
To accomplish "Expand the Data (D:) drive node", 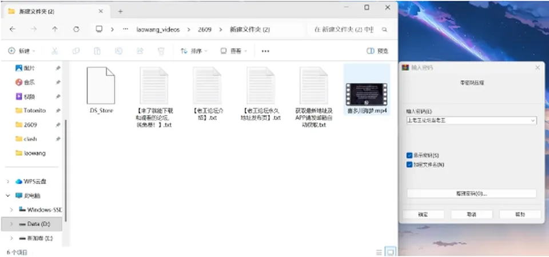I will (11, 224).
